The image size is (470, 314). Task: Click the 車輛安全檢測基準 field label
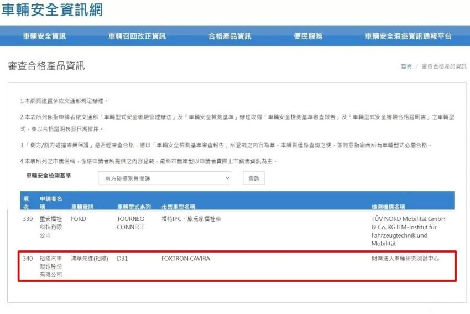tap(49, 176)
